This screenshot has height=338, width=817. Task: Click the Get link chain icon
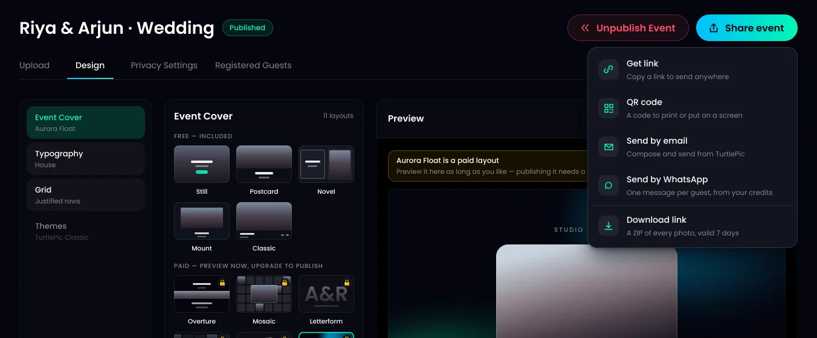[609, 69]
